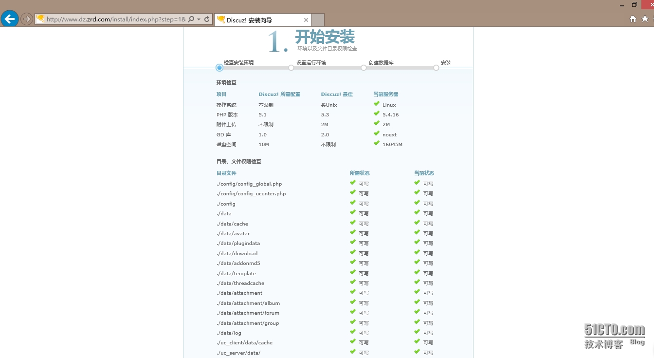Viewport: 654px width, 358px height.
Task: Click current-status checkmark for ./data/plugindata
Action: (417, 242)
